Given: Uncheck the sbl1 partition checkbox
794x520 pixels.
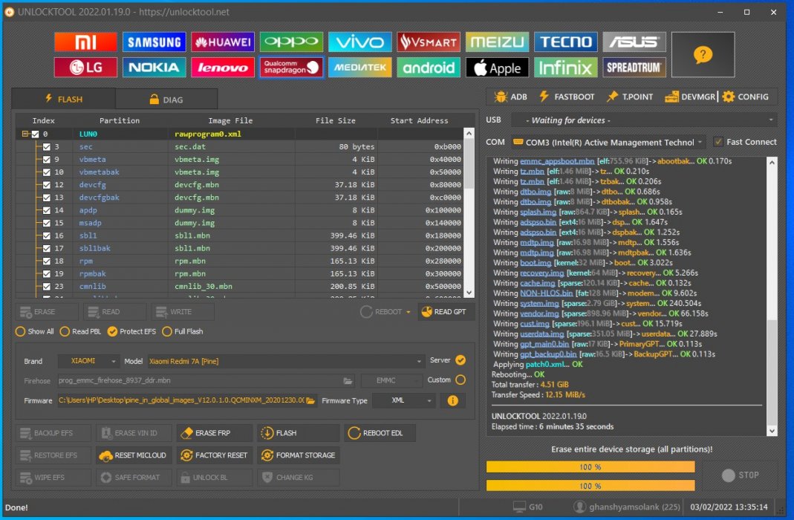Looking at the screenshot, I should 47,235.
